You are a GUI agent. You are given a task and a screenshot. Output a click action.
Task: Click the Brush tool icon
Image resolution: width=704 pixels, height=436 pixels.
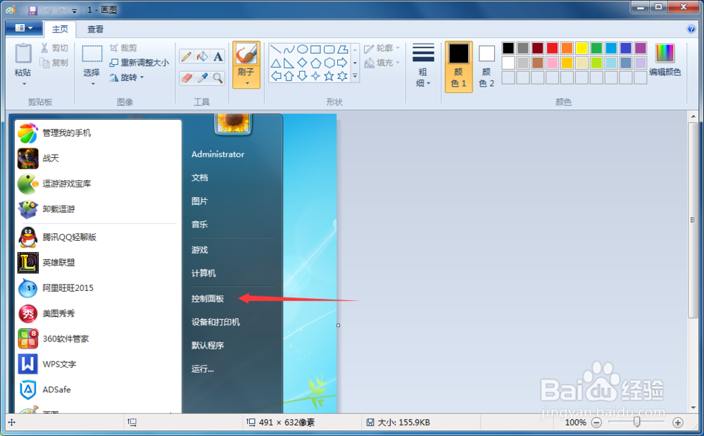(246, 54)
